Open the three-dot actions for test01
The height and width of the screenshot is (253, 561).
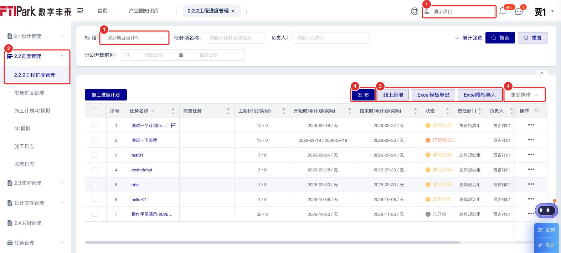(x=531, y=155)
